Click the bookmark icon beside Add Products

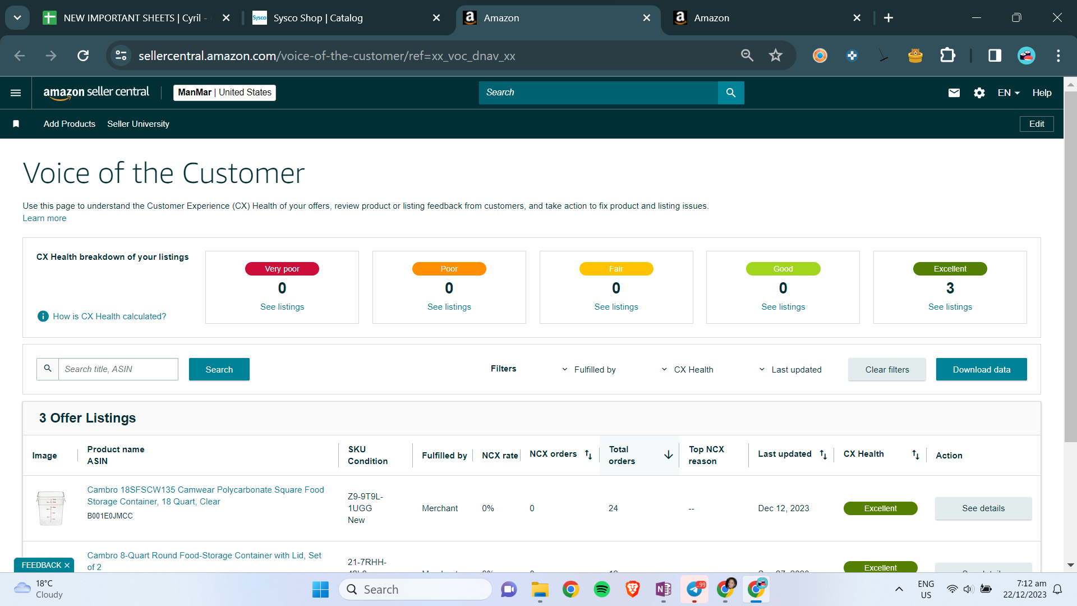pos(16,124)
